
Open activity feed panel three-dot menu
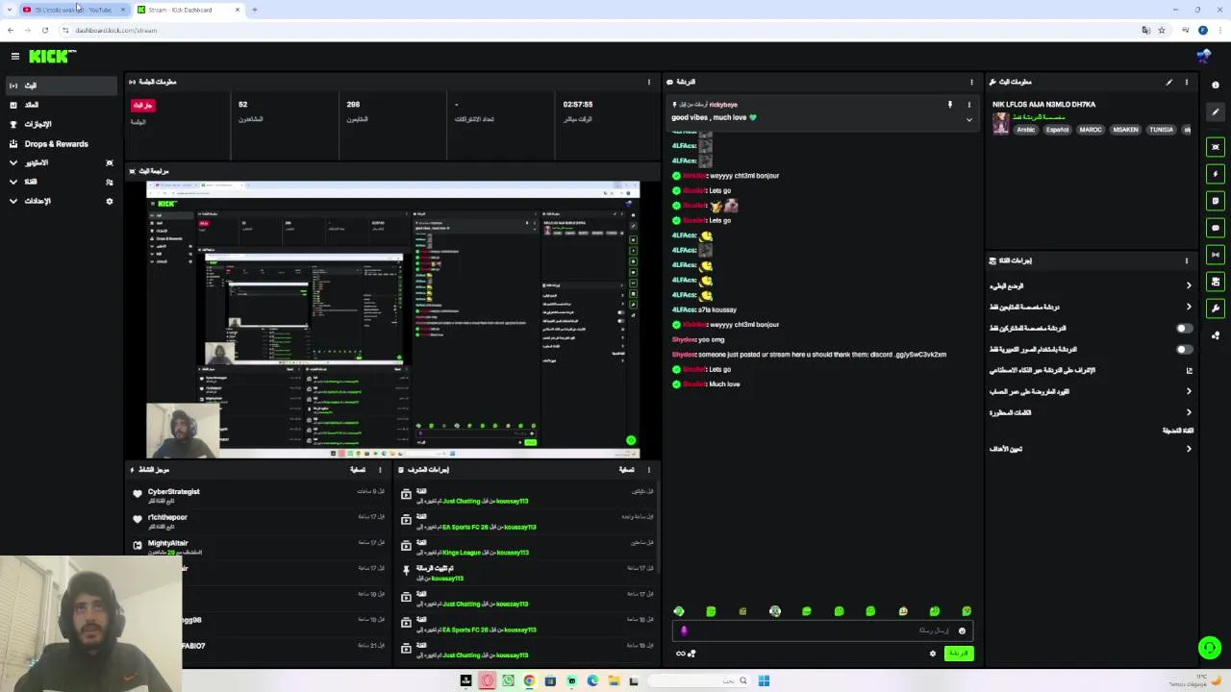click(380, 470)
